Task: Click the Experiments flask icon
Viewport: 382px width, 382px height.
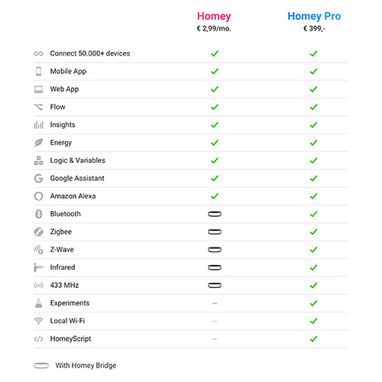Action: 38,303
